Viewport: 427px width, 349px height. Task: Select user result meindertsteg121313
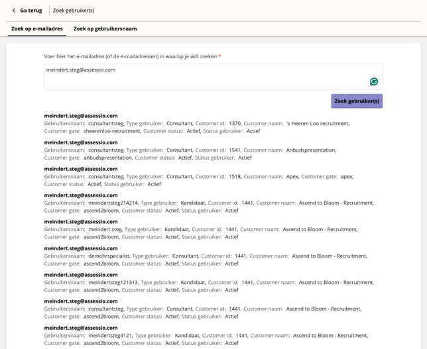(81, 275)
